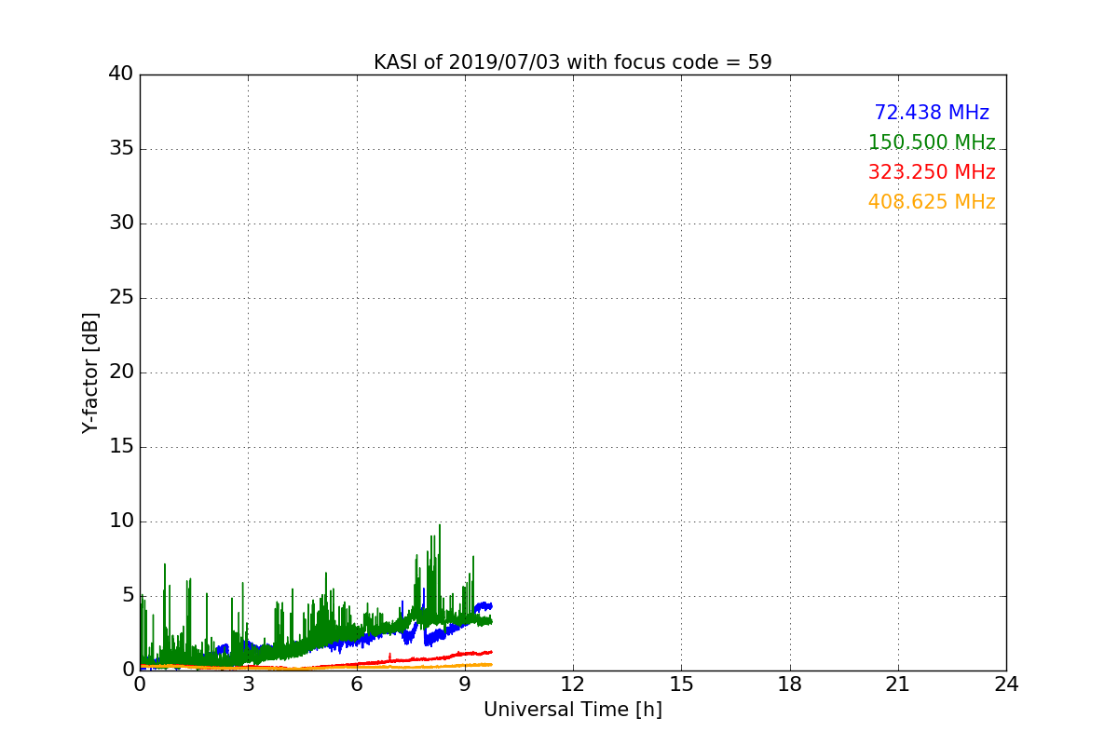1118x745 pixels.
Task: Click y-axis tick label 35
Action: pyautogui.click(x=121, y=149)
